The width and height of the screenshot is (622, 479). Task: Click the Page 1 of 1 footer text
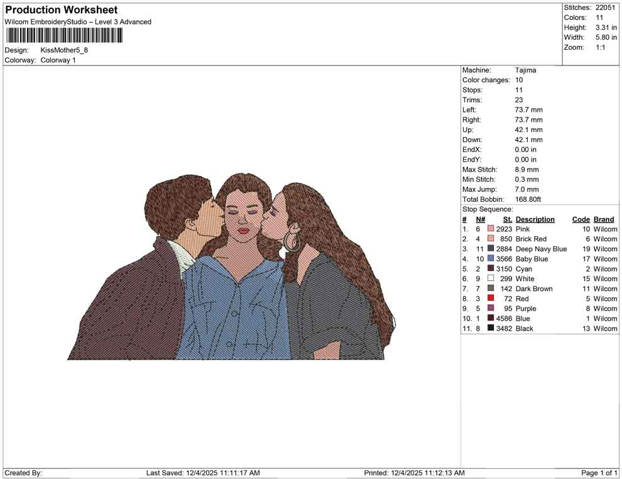599,473
